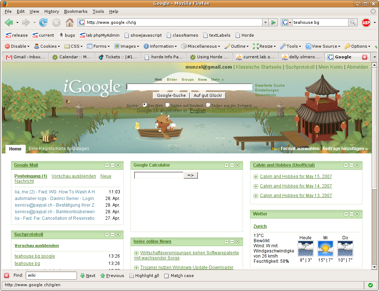Click inside the Find input field
The width and height of the screenshot is (379, 291).
(51, 276)
